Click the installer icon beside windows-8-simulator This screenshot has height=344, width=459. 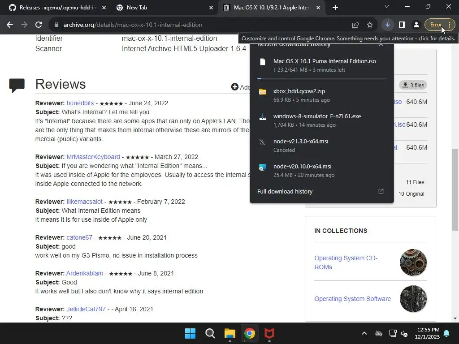pyautogui.click(x=263, y=117)
